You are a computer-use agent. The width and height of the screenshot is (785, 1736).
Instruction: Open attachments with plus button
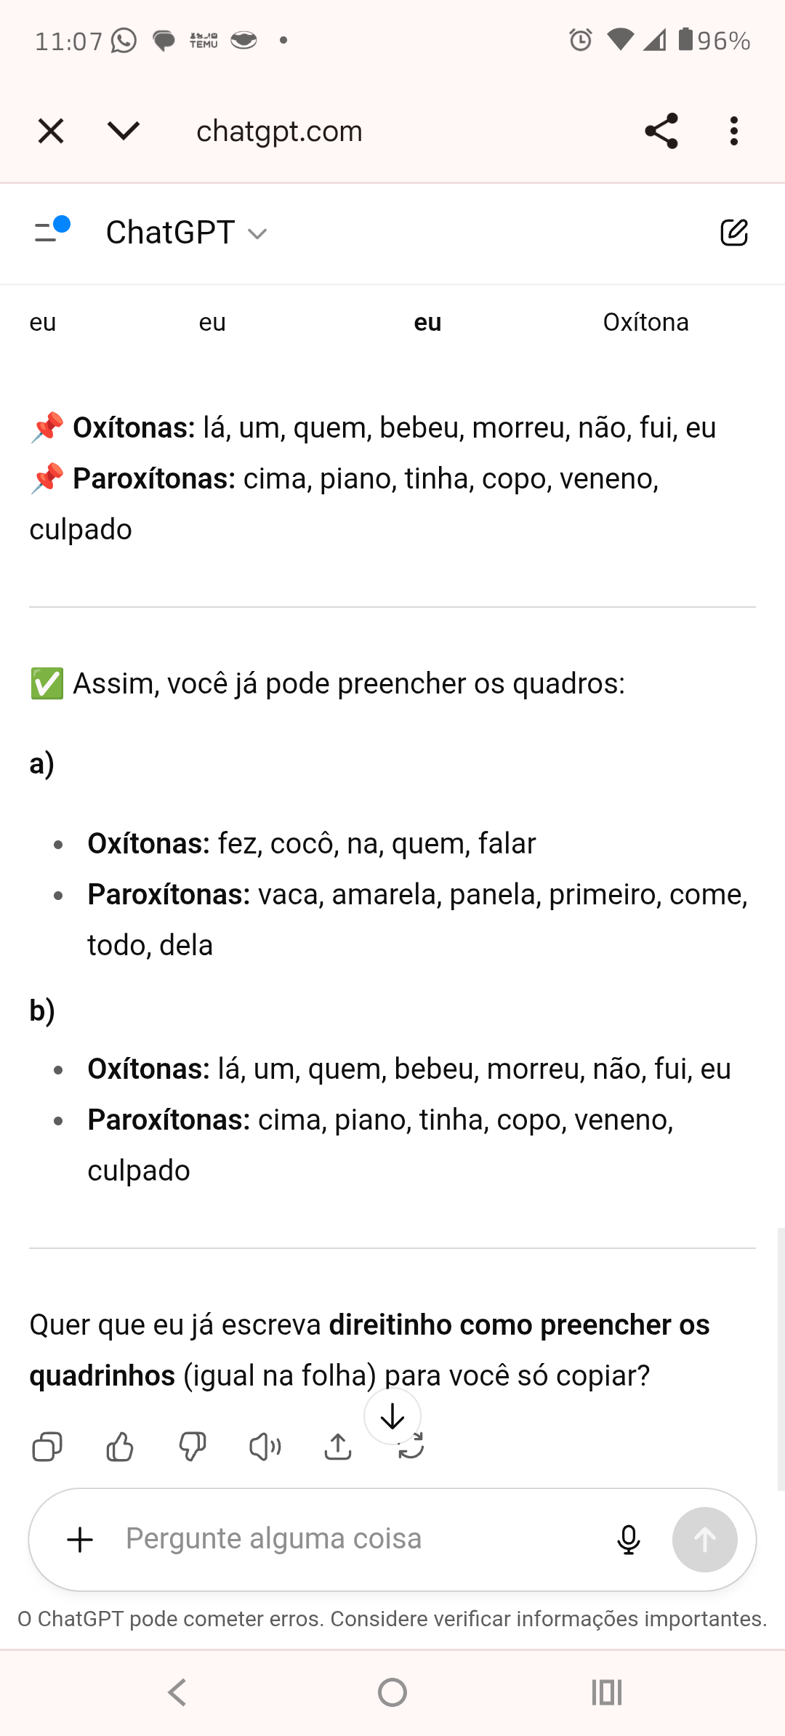point(80,1540)
